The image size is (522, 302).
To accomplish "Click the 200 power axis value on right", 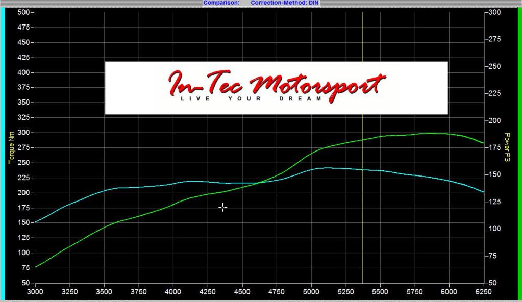I will coord(495,120).
